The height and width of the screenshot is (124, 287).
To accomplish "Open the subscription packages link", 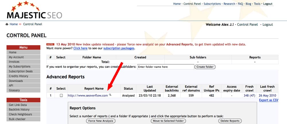I will [119, 49].
